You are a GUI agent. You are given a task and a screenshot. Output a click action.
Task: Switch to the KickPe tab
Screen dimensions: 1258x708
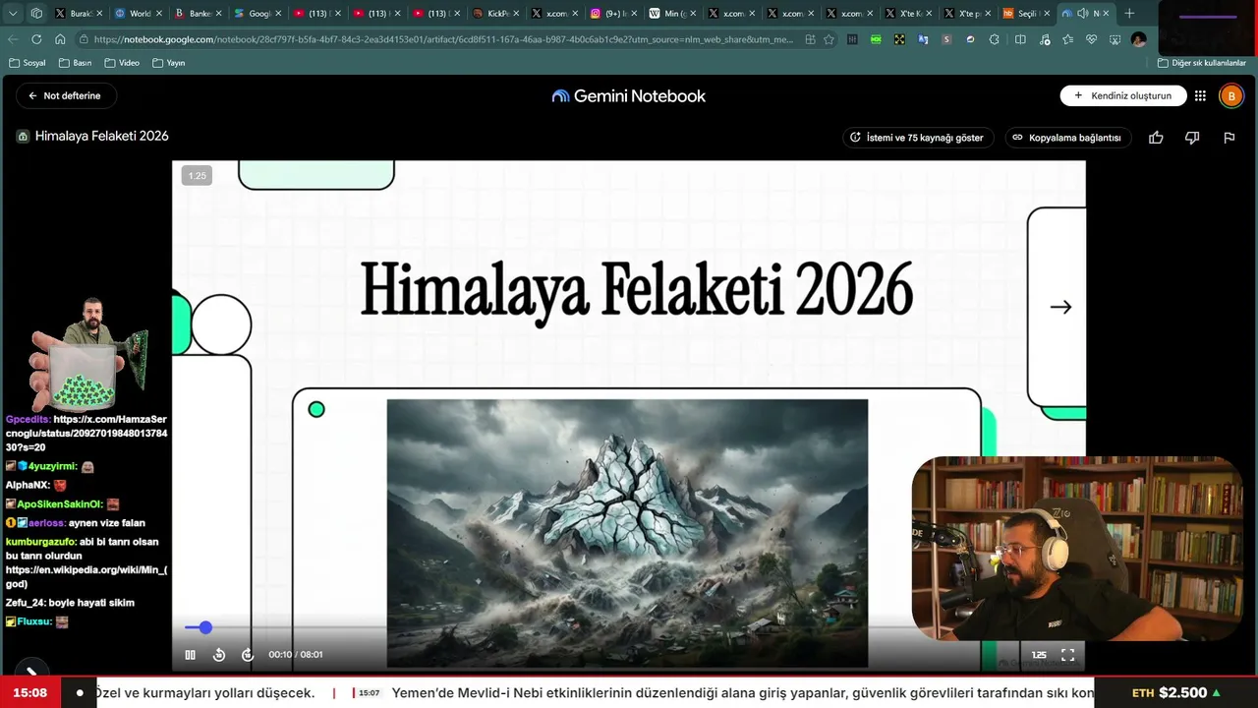pyautogui.click(x=494, y=14)
